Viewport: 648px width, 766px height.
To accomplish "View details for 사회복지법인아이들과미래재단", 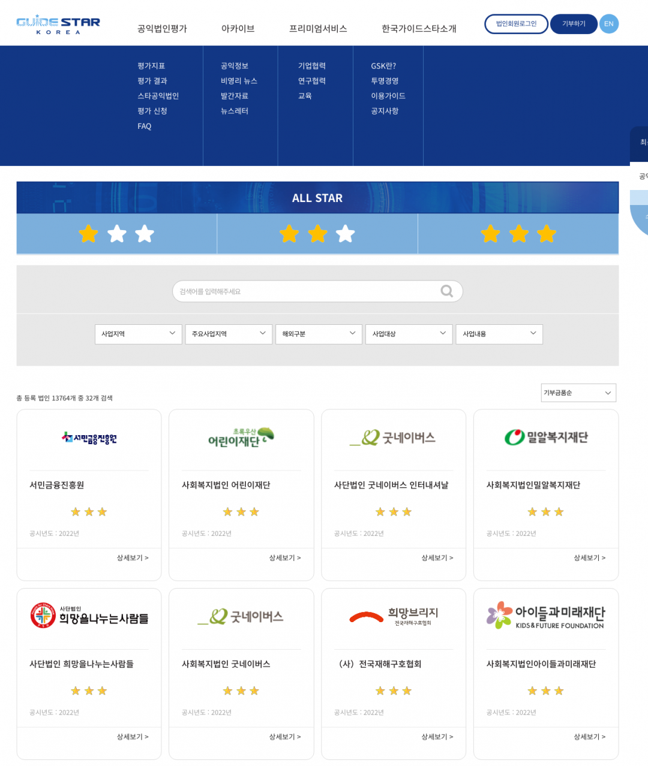I will pyautogui.click(x=590, y=737).
